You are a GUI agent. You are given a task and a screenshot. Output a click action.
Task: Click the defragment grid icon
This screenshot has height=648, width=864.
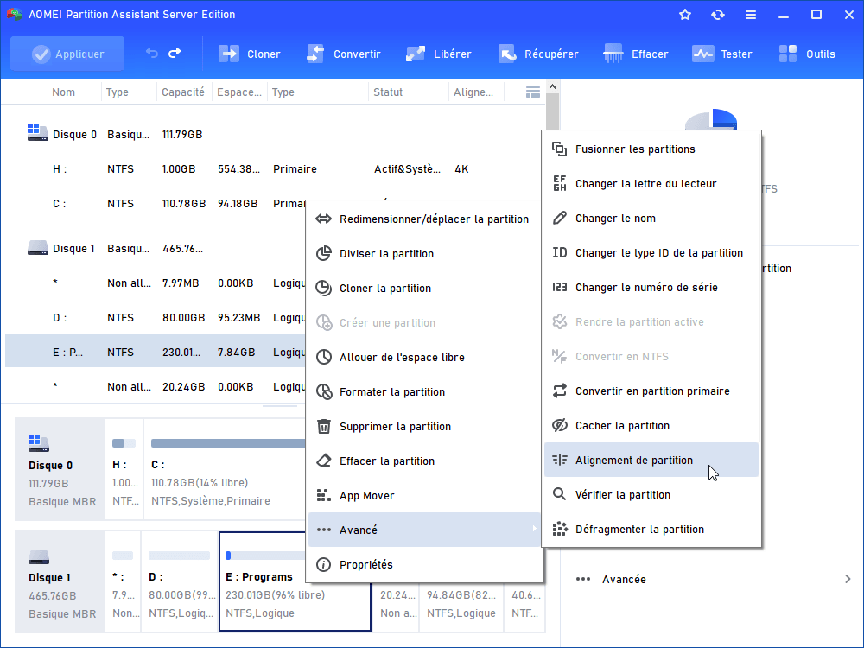[559, 529]
